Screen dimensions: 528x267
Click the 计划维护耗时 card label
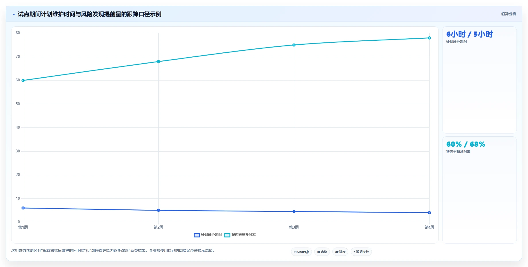coord(457,42)
